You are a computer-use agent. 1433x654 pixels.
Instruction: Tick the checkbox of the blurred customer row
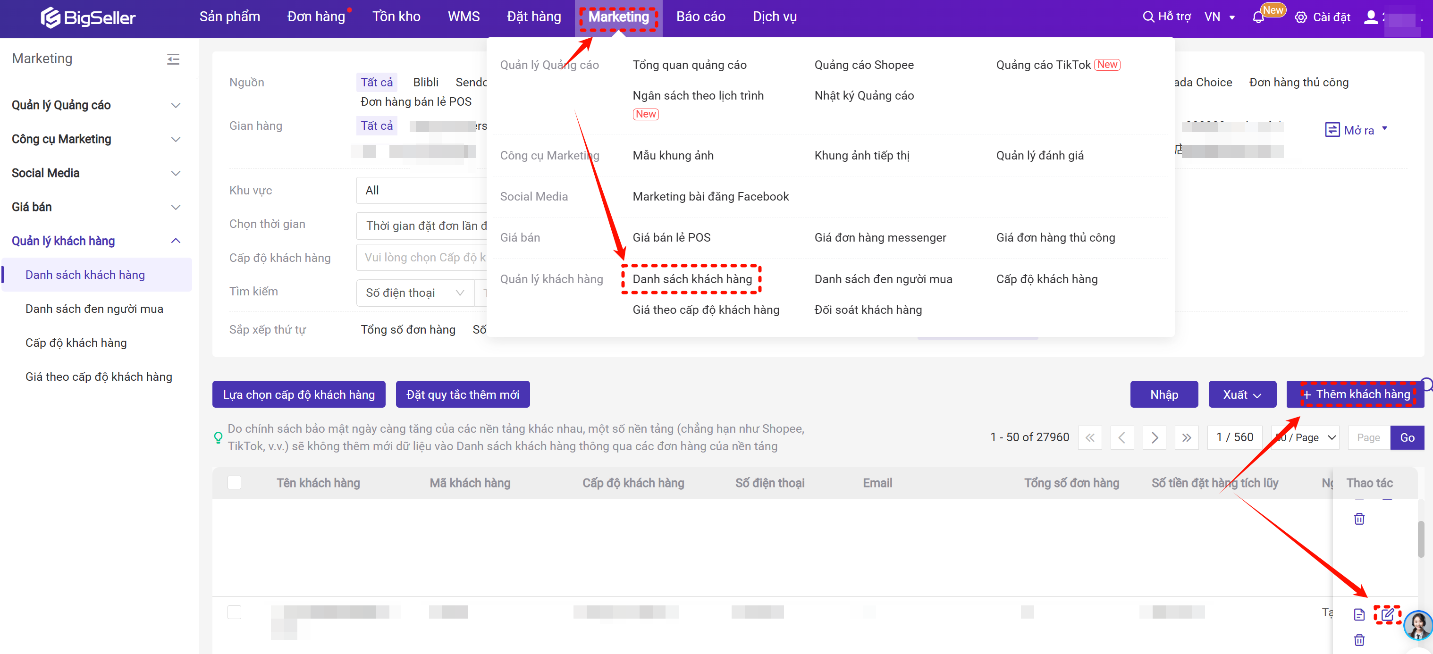pos(234,612)
